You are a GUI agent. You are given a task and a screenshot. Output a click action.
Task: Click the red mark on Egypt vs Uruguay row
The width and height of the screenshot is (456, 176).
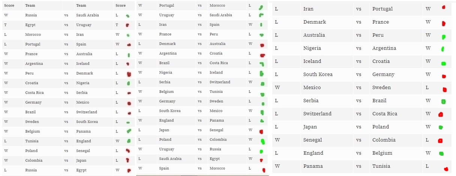[x=127, y=25]
